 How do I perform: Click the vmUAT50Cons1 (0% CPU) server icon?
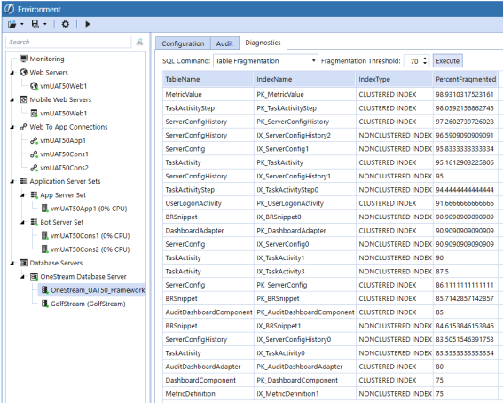point(44,236)
